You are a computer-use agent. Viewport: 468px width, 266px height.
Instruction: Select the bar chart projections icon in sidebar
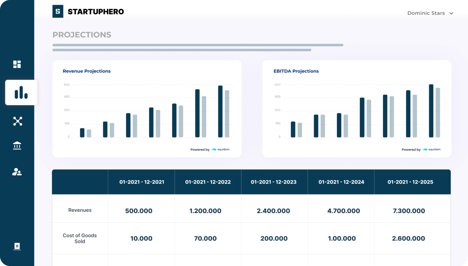click(20, 92)
